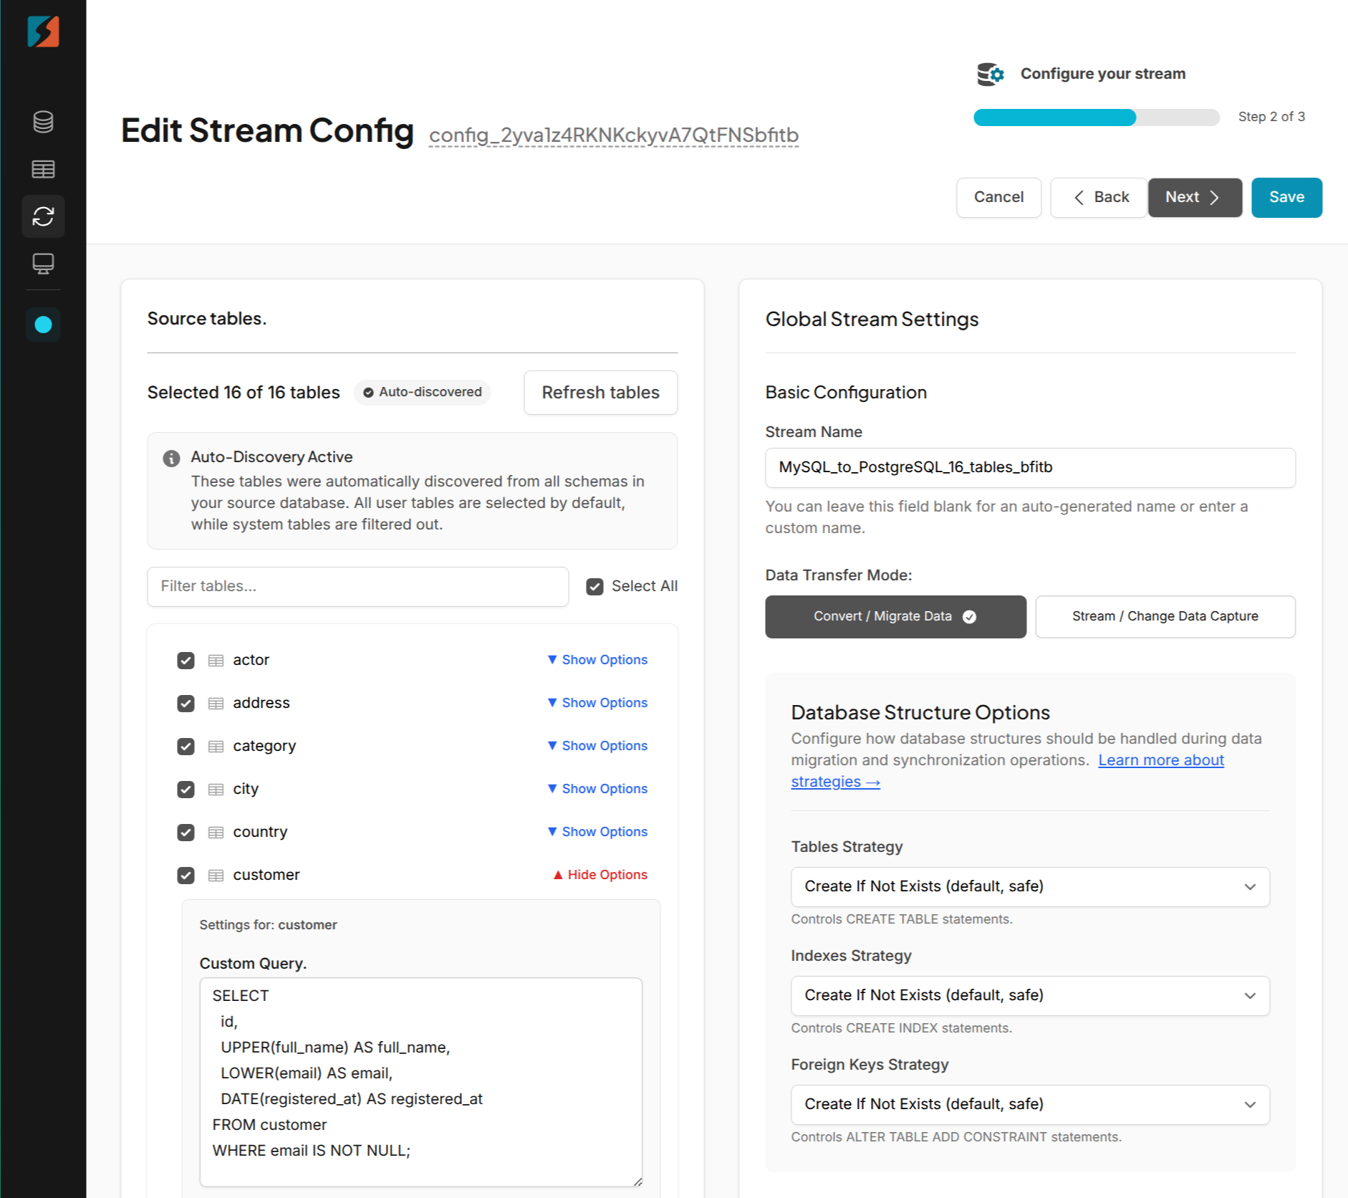Click the app logo at the top left

[43, 32]
